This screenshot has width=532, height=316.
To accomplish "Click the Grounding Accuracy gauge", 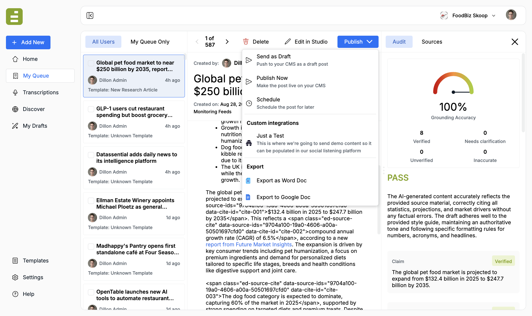I will click(x=453, y=84).
